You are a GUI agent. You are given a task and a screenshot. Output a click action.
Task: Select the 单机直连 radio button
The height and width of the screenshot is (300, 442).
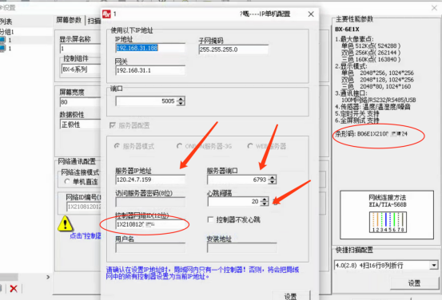coord(67,182)
